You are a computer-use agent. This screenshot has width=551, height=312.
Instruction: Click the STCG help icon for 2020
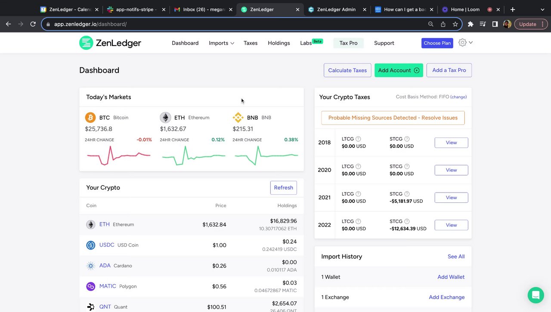(407, 166)
